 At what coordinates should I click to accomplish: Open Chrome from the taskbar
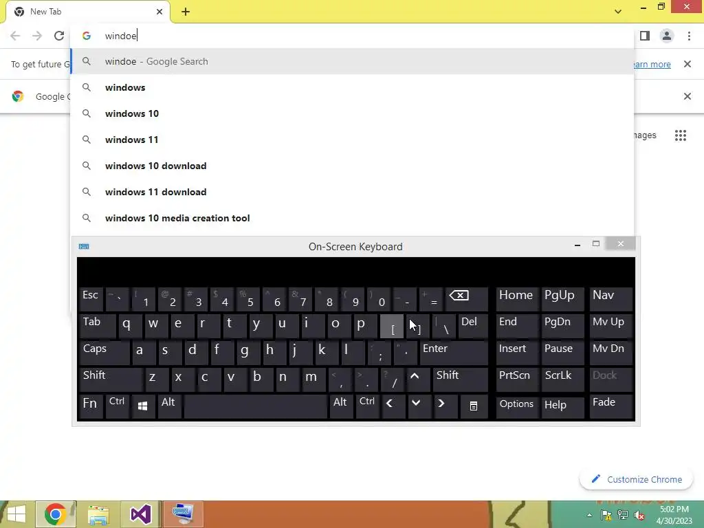56,514
